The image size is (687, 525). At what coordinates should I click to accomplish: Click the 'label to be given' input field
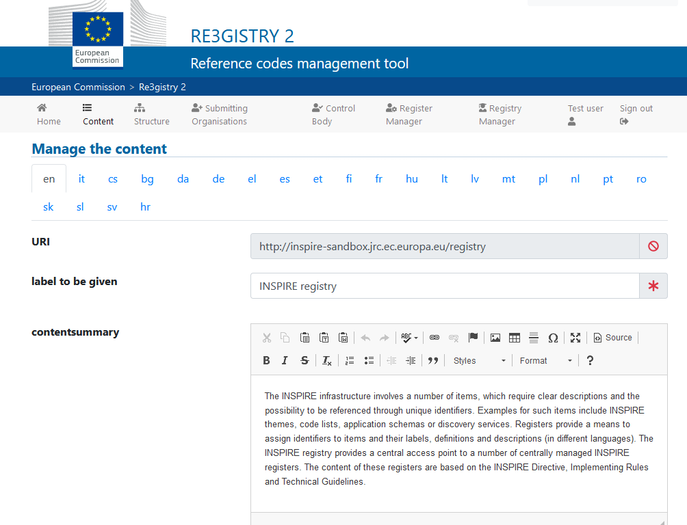pyautogui.click(x=445, y=286)
